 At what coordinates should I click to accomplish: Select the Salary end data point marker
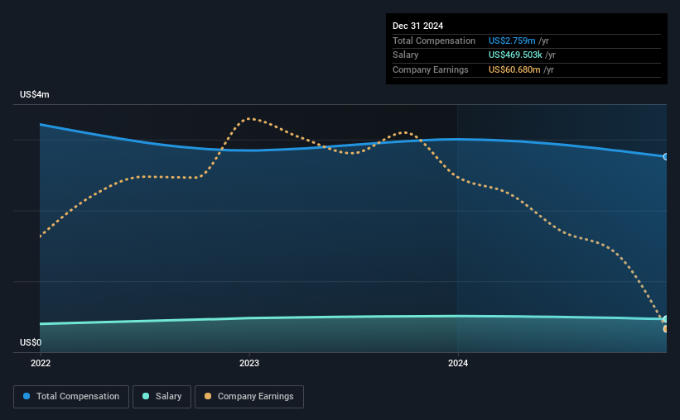pyautogui.click(x=665, y=319)
